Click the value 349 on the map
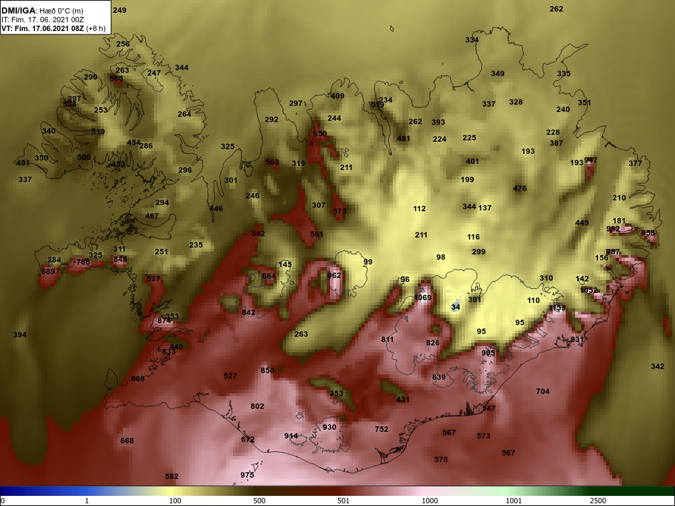Viewport: 675px width, 506px height. [x=497, y=74]
